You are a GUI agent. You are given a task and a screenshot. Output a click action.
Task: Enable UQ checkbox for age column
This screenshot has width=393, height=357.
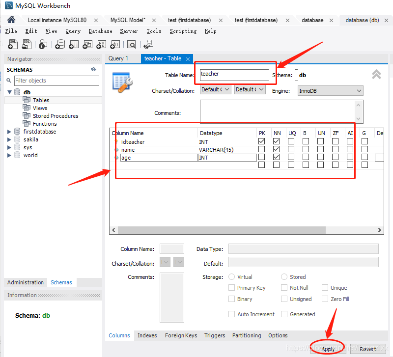click(x=291, y=157)
